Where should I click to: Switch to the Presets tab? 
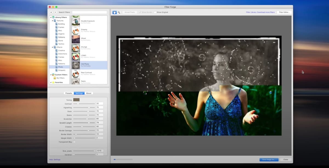pyautogui.click(x=69, y=93)
